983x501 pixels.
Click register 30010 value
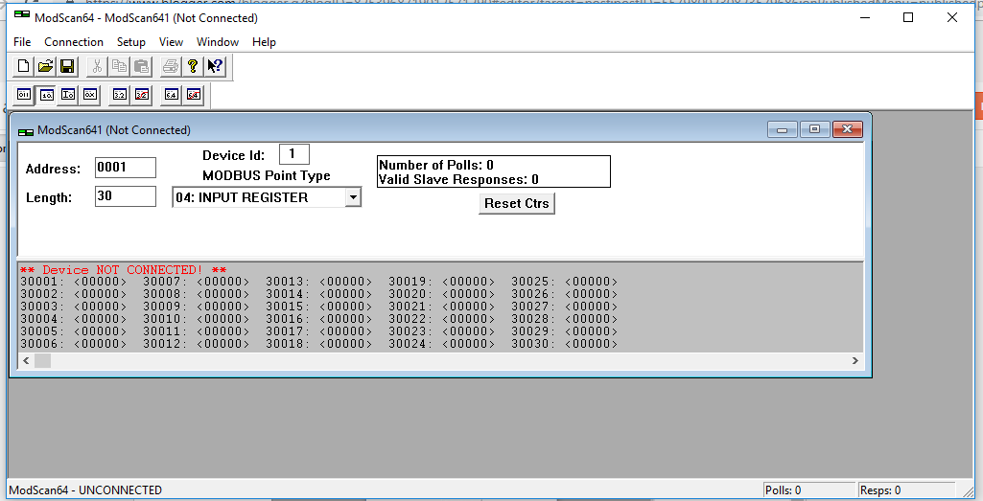pos(223,319)
